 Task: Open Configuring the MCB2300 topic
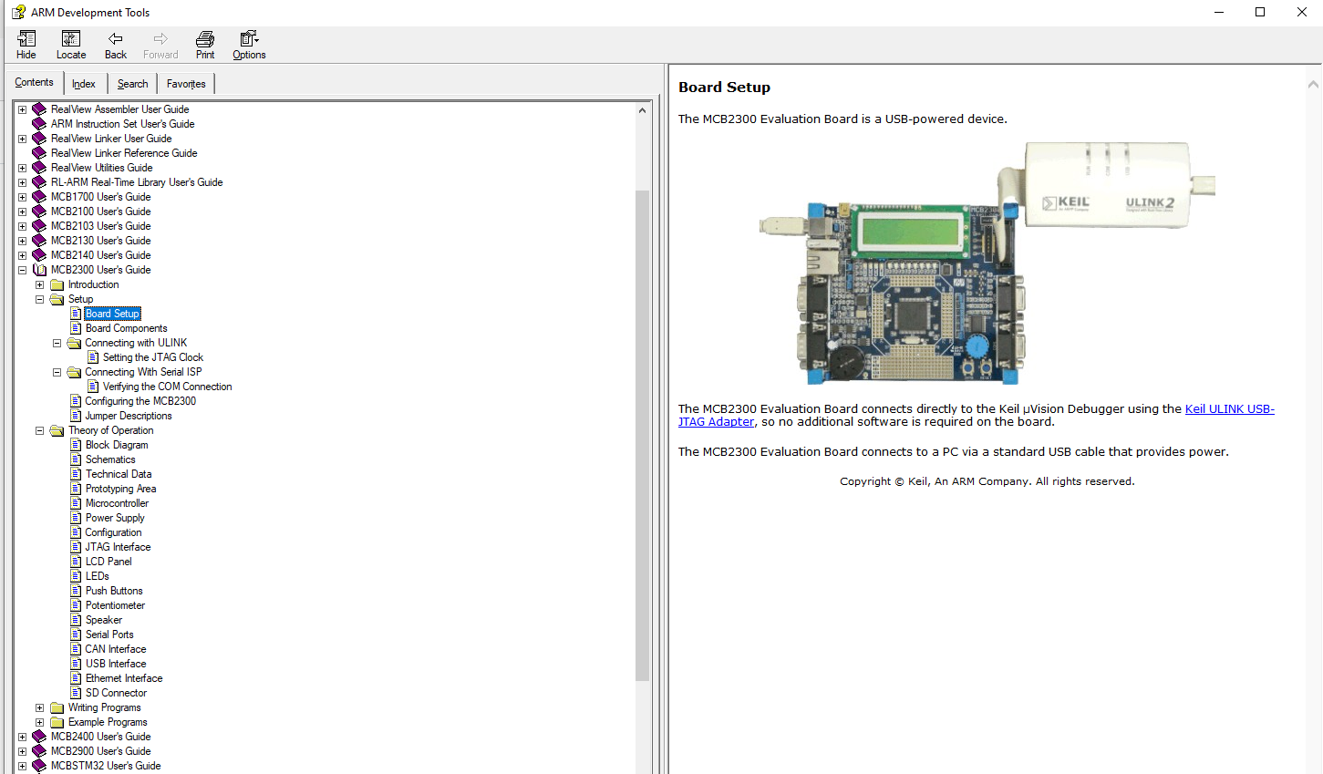coord(140,401)
